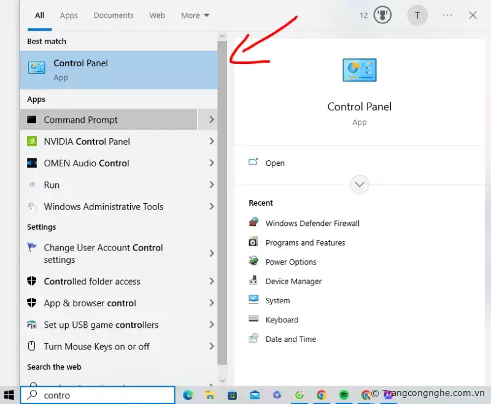This screenshot has width=491, height=404.
Task: Click the Command Prompt icon
Action: point(32,120)
